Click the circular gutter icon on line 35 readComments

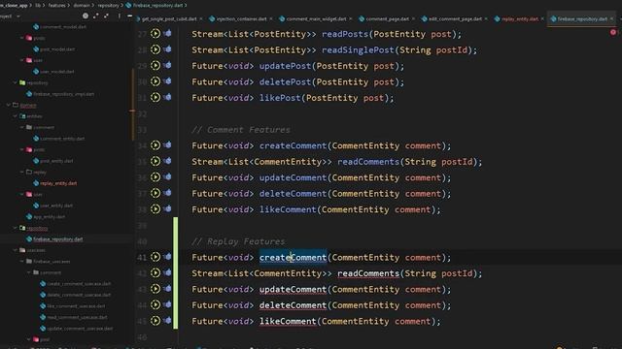tap(155, 161)
